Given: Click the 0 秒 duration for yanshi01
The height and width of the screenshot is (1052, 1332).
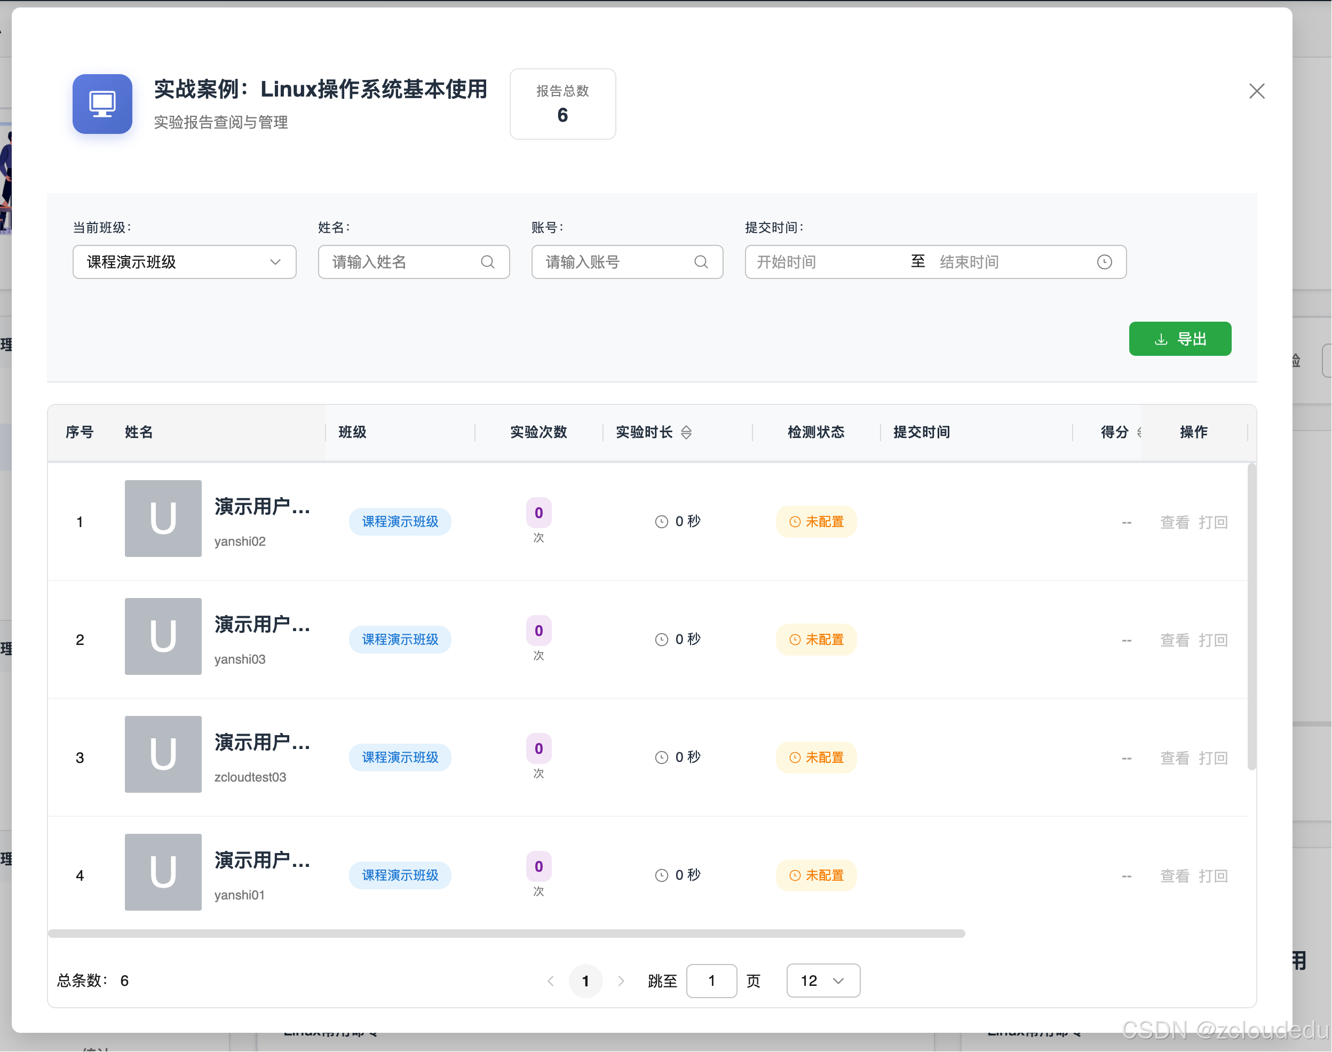Looking at the screenshot, I should tap(678, 875).
